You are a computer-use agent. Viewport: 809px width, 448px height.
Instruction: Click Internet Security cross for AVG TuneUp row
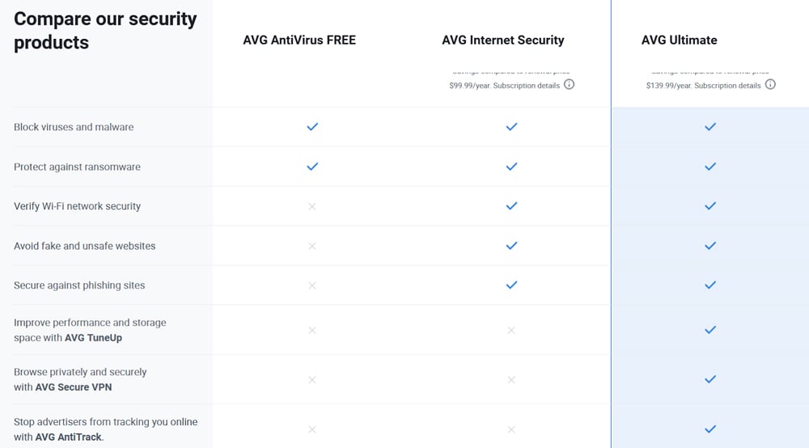pos(511,330)
